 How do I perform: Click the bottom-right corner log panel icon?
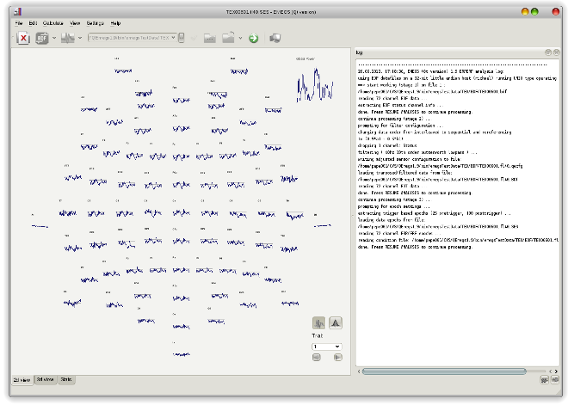click(555, 379)
